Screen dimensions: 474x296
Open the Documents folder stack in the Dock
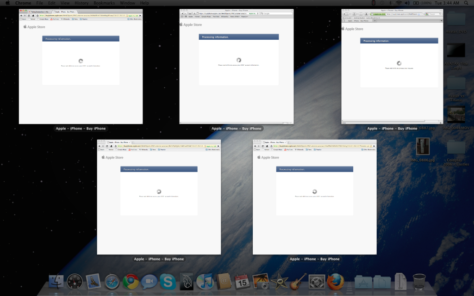click(382, 282)
